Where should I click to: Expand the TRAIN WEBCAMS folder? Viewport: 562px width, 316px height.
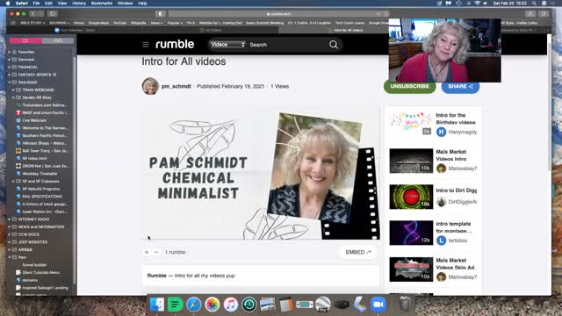14,90
